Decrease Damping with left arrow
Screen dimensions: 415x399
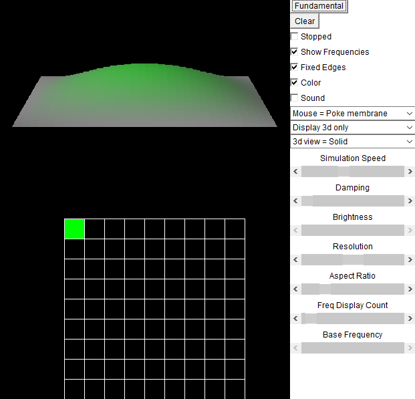coord(295,201)
